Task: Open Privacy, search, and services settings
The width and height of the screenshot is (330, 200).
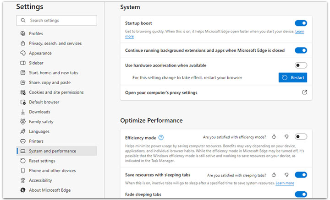Action: click(x=55, y=43)
